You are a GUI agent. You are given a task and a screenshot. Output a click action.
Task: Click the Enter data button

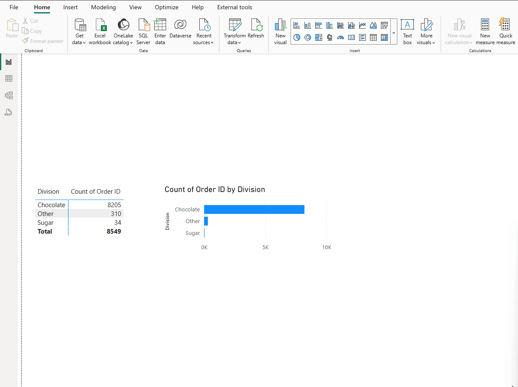point(160,32)
